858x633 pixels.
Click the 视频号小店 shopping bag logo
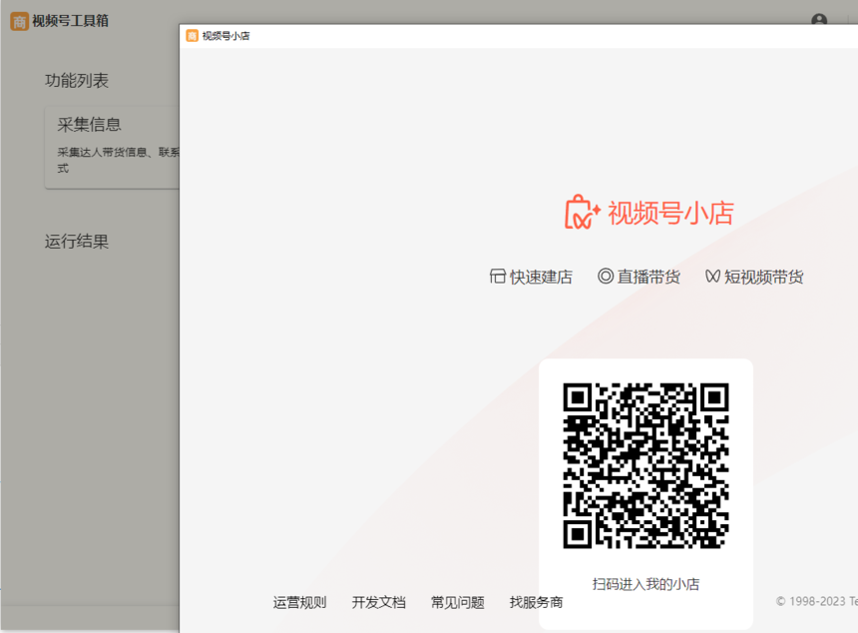583,213
